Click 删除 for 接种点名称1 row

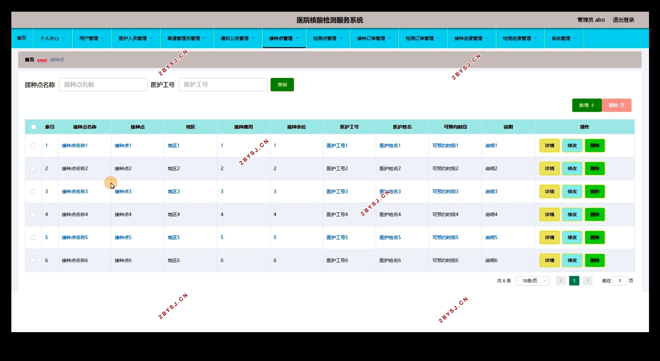click(595, 145)
